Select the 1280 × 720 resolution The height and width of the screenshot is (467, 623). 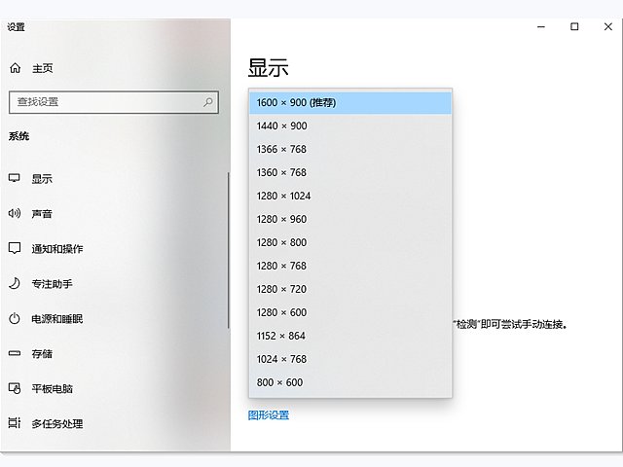pos(350,289)
